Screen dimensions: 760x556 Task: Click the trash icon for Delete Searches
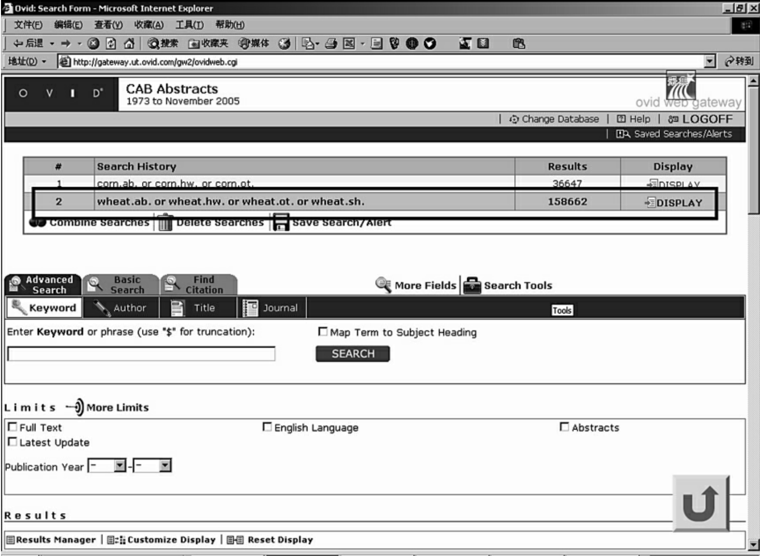click(165, 223)
